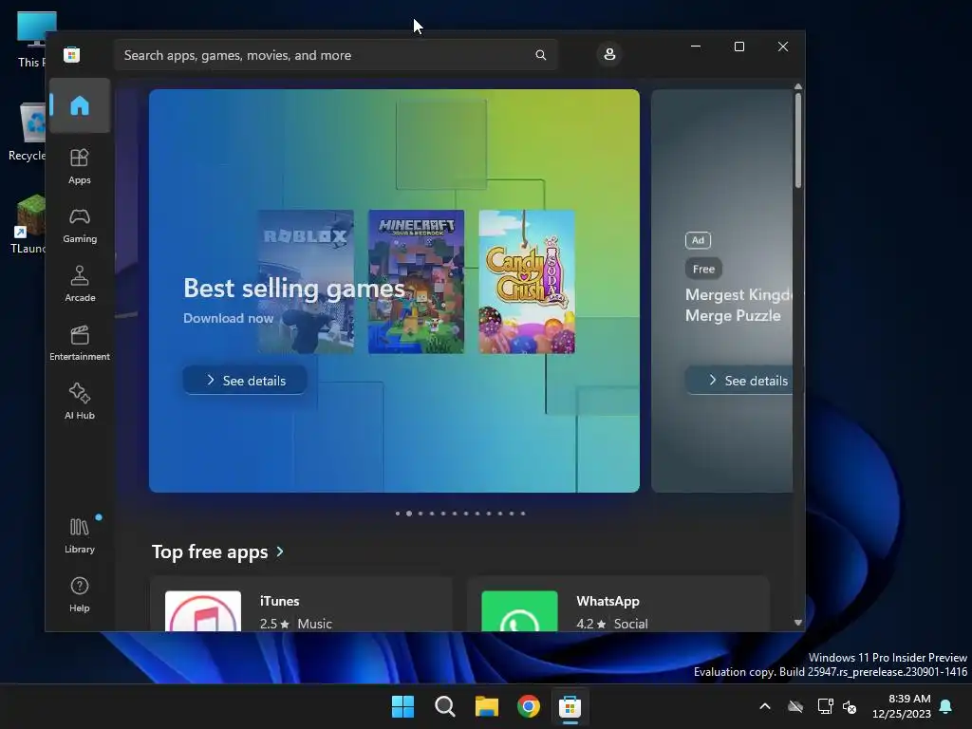972x729 pixels.
Task: Click the Microsoft Store logo icon
Action: tap(72, 54)
